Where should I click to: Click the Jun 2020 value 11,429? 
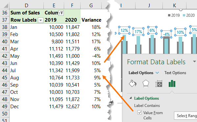coord(72,63)
